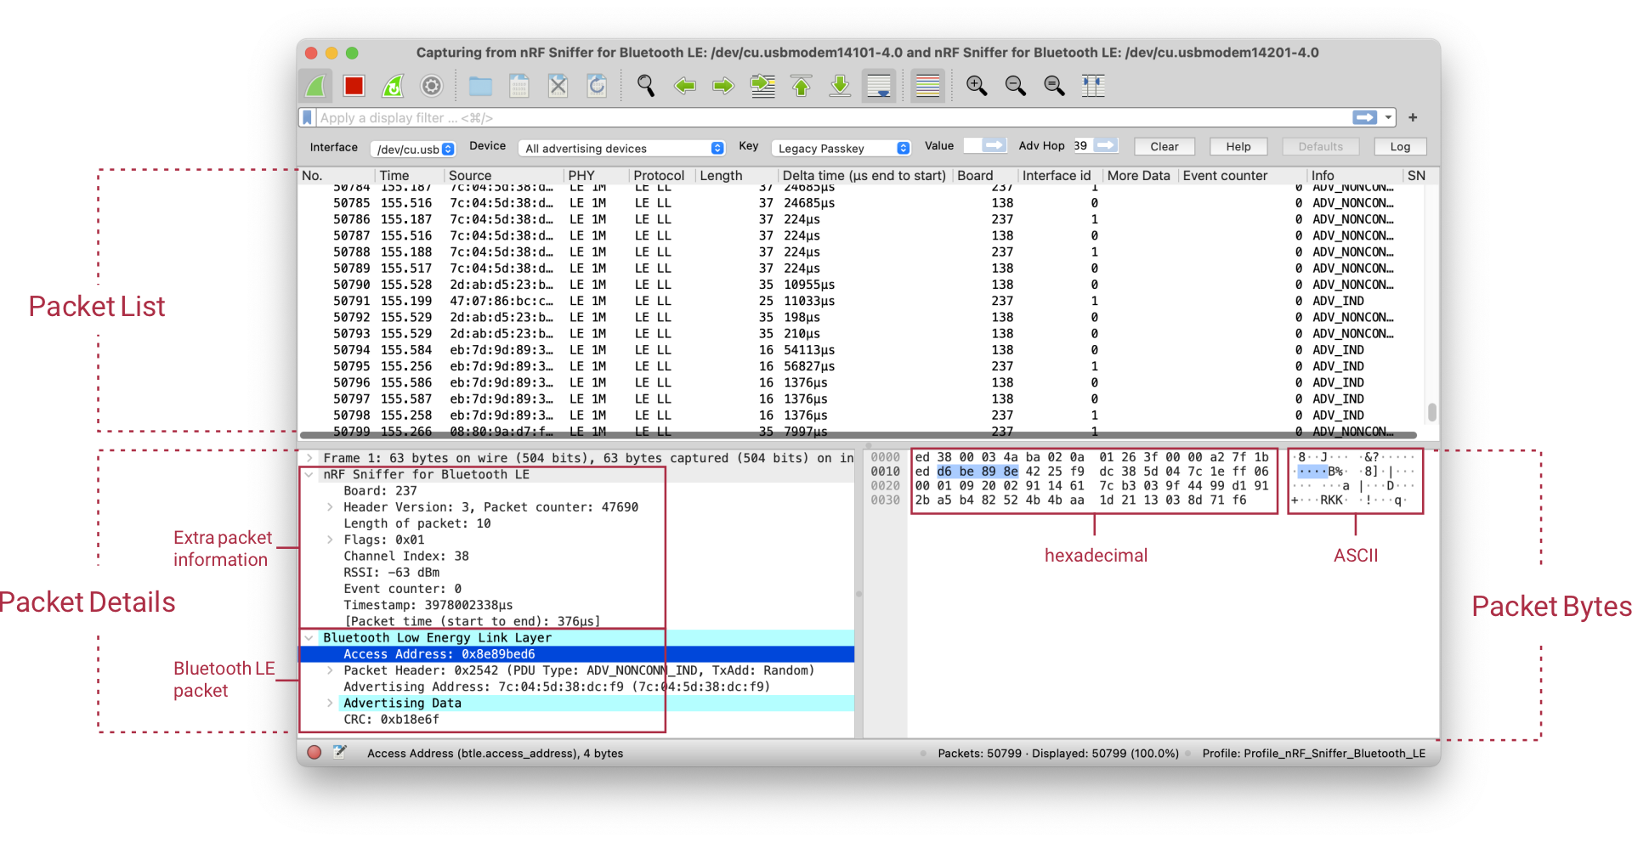
Task: Stop the running capture (red square)
Action: 354,86
